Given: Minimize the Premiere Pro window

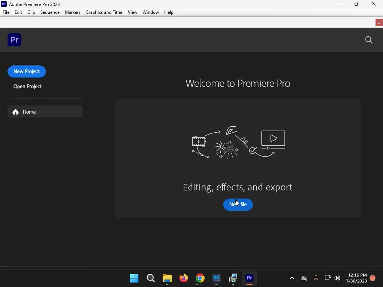Looking at the screenshot, I should (340, 4).
